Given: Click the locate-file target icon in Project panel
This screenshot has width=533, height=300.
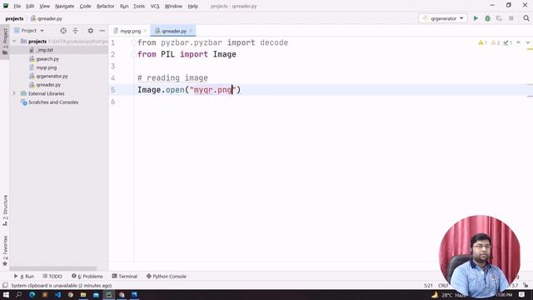Looking at the screenshot, I should (x=63, y=31).
